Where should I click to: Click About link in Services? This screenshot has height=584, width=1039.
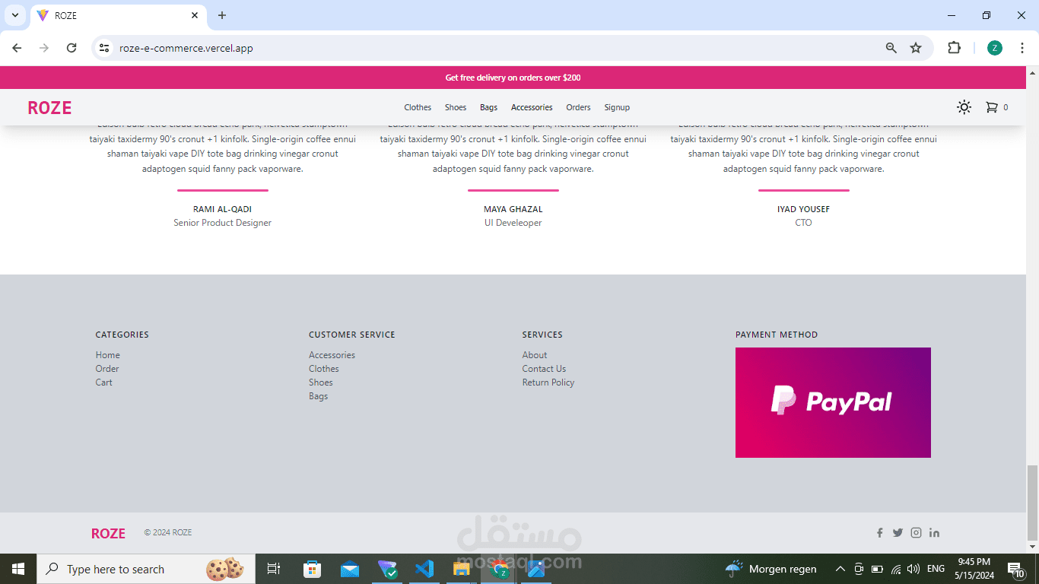535,355
